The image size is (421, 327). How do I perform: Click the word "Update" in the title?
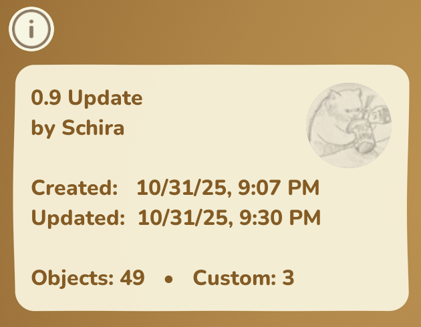(x=106, y=99)
